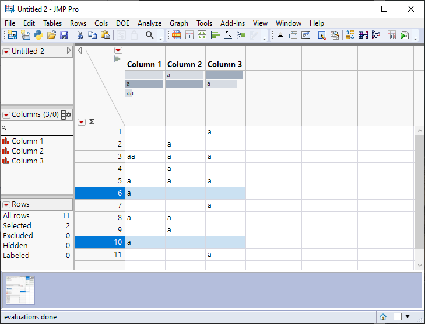
Task: Select Column 3 in columns list
Action: click(27, 161)
